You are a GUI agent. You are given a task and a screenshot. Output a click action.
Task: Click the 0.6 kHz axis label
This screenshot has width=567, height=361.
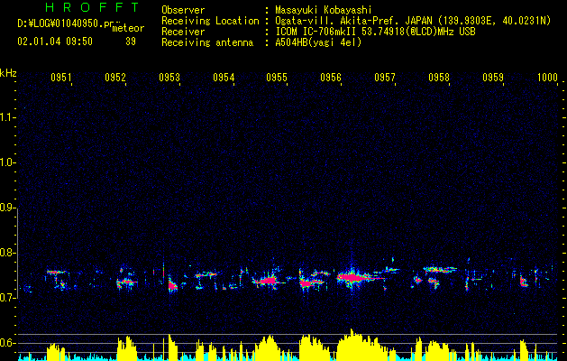7,343
